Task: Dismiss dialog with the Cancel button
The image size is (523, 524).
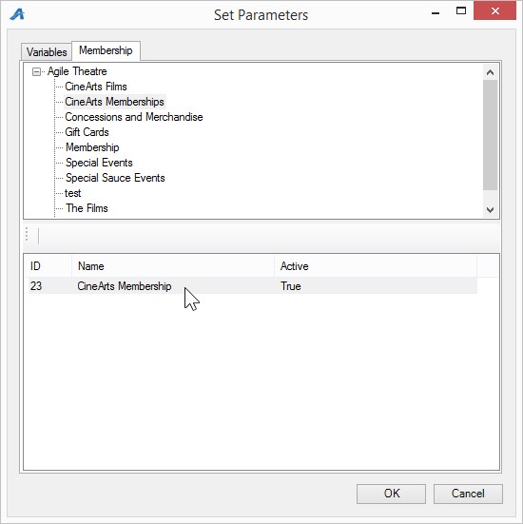Action: (x=468, y=494)
